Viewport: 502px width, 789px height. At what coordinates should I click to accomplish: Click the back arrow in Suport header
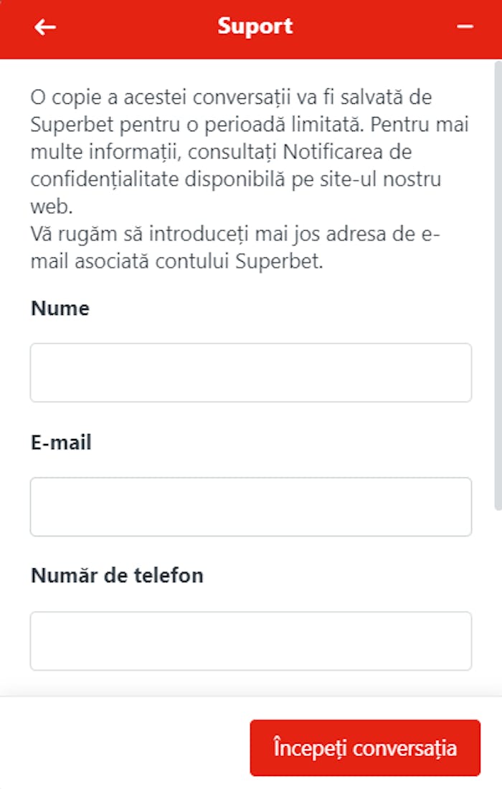(45, 27)
